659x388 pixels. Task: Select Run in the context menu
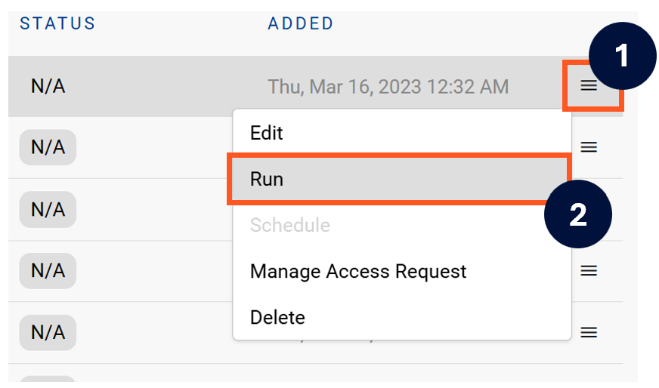point(267,179)
